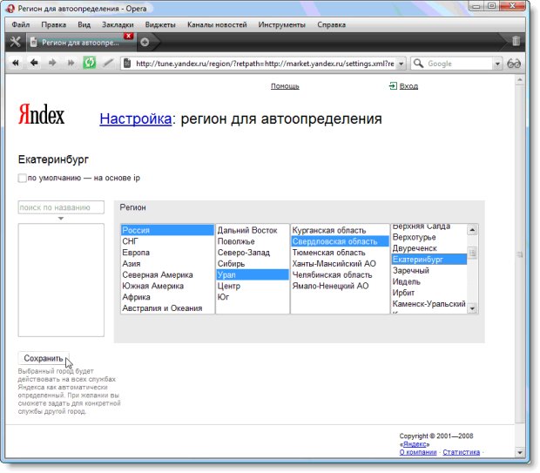Open the Закладки menu
Image resolution: width=540 pixels, height=473 pixels.
pyautogui.click(x=118, y=24)
